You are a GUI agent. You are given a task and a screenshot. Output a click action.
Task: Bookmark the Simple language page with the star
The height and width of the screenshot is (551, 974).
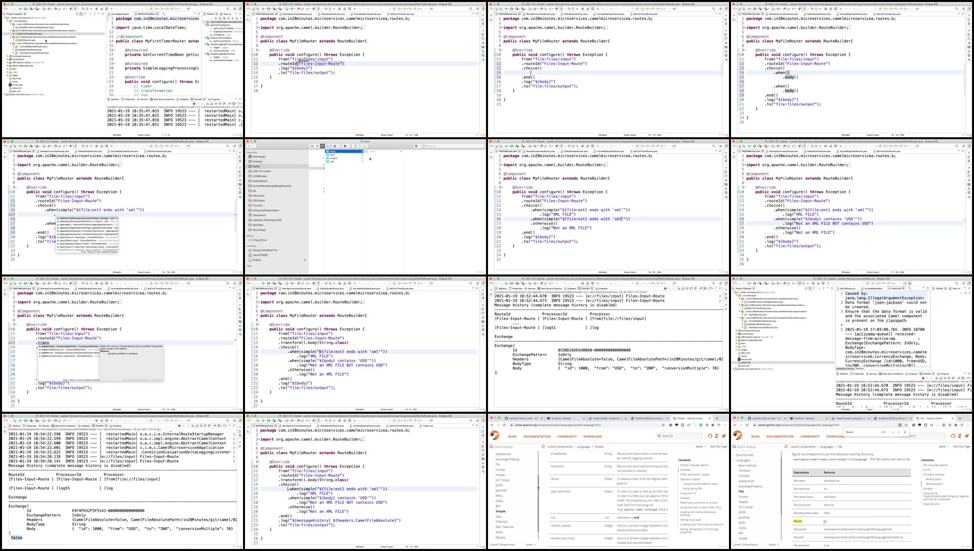click(663, 425)
